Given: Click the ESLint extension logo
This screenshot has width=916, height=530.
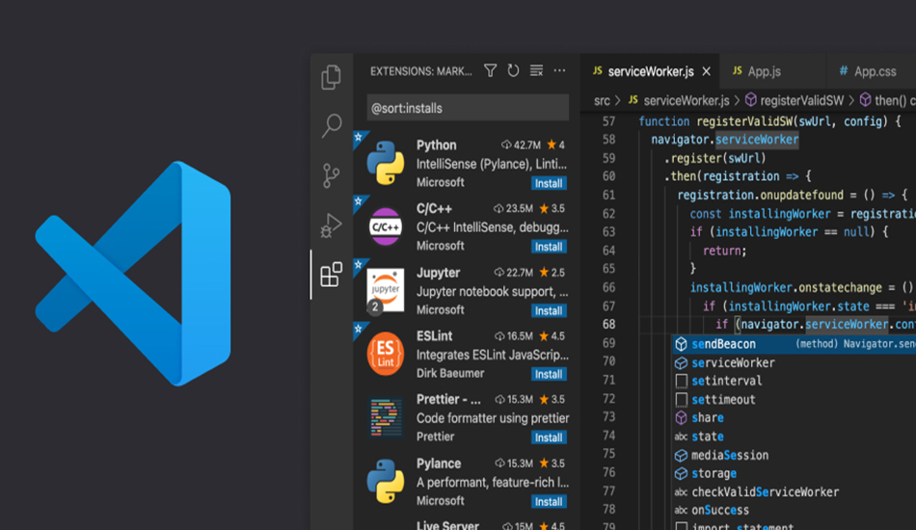Looking at the screenshot, I should [x=386, y=354].
